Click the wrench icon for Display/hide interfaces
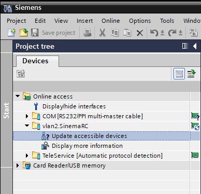This screenshot has height=194, width=201. 36,106
